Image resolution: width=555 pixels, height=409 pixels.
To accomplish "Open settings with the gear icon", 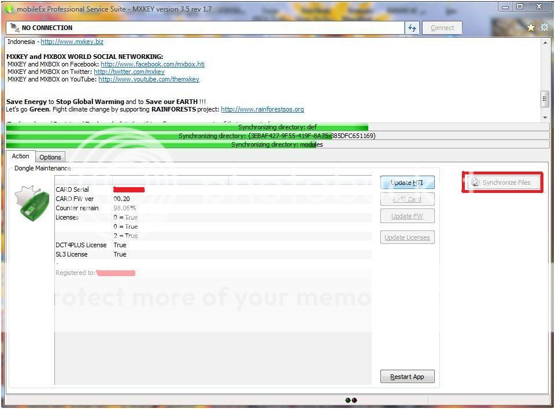I will coord(545,27).
